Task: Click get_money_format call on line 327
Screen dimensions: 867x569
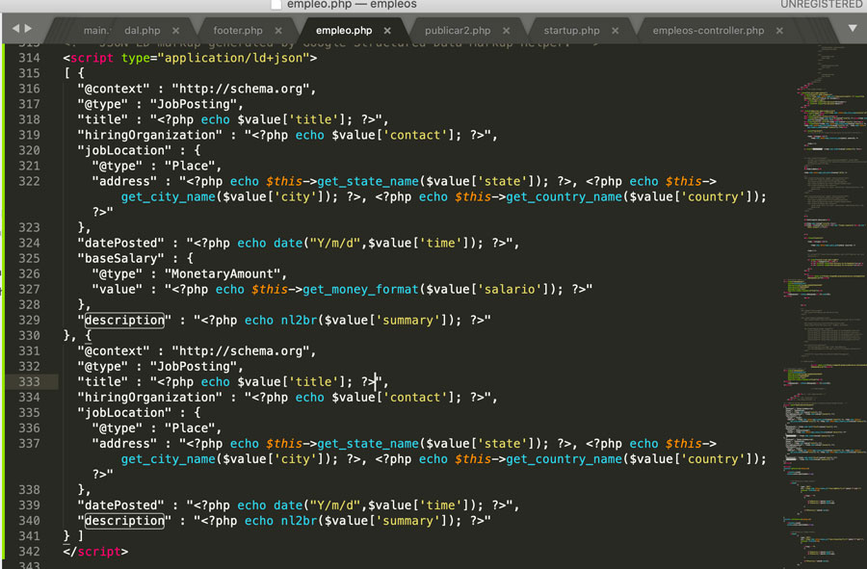Action: tap(360, 290)
